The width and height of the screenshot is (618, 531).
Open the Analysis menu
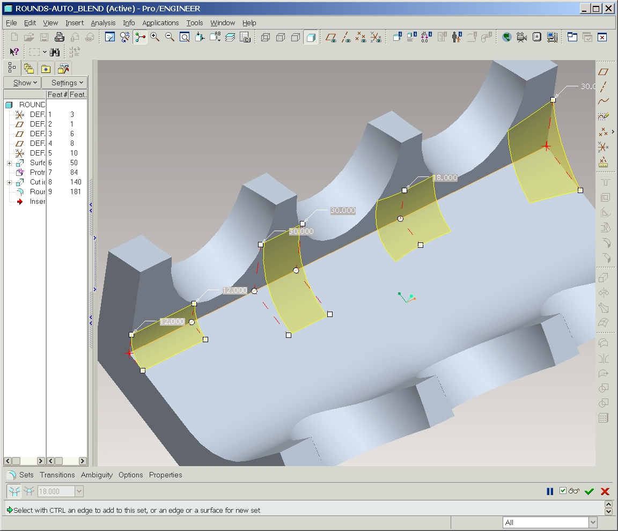[x=103, y=23]
